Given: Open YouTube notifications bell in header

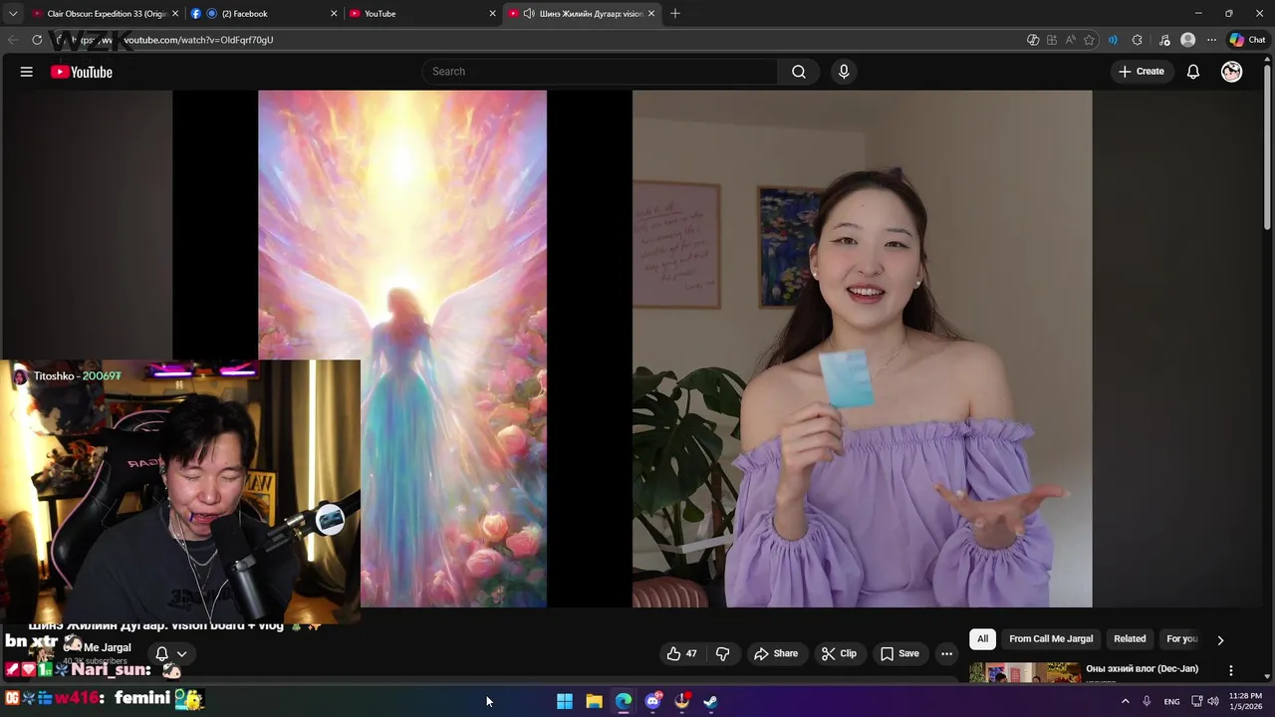Looking at the screenshot, I should pos(1193,72).
